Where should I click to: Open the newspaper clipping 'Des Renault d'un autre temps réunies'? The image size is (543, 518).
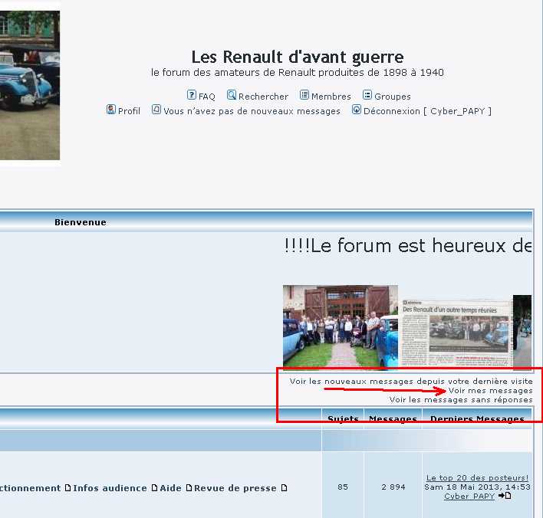457,333
